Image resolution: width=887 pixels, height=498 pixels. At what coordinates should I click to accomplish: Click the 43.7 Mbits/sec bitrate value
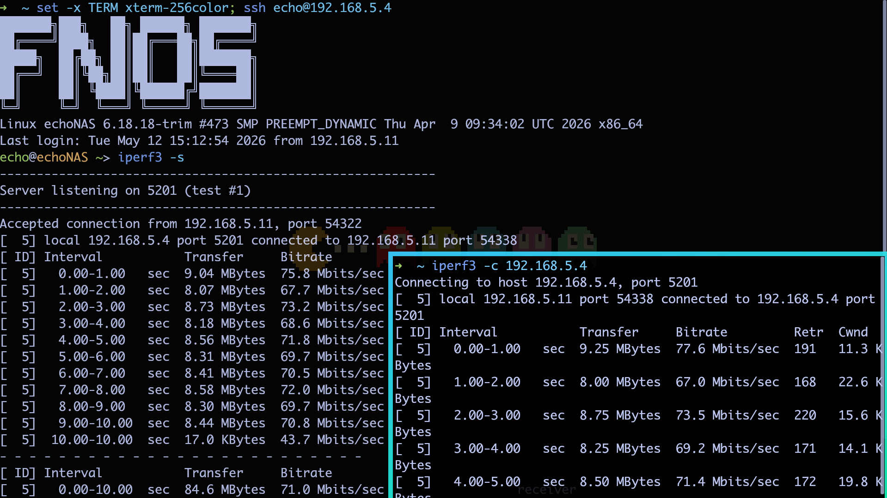(332, 440)
